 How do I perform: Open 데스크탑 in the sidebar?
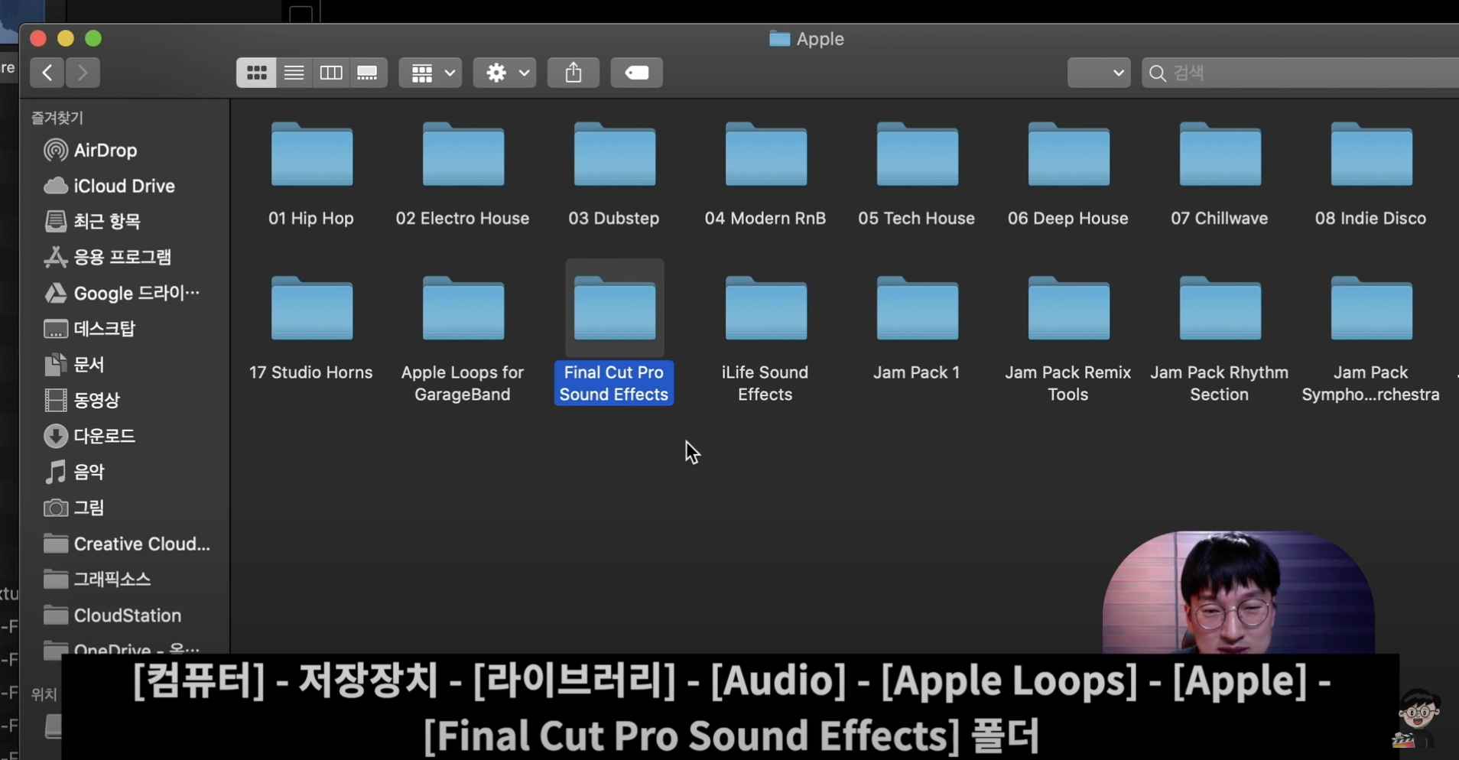point(89,329)
